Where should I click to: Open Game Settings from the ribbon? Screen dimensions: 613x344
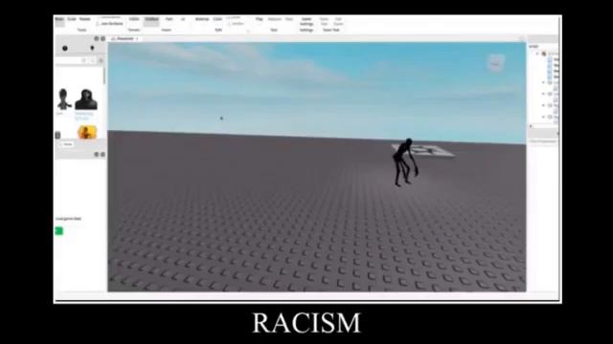pos(306,21)
